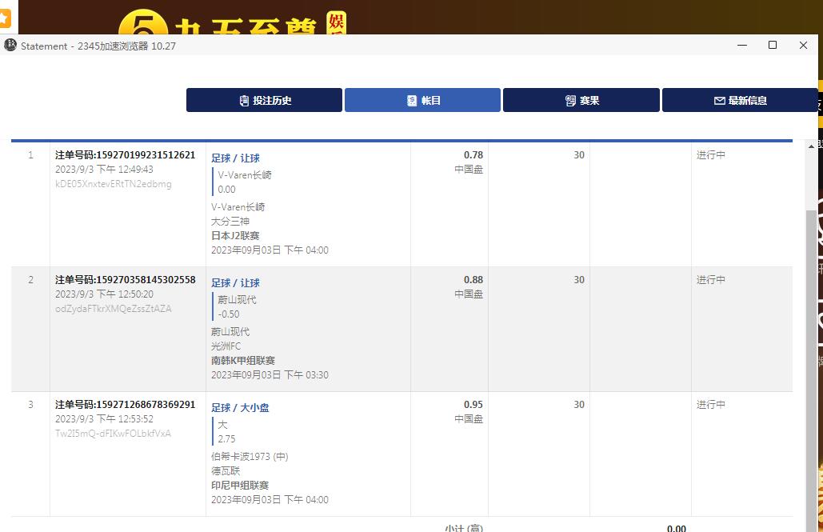
Task: Click the timestamp 2023/9/3 下午 12:53:52
Action: 104,419
